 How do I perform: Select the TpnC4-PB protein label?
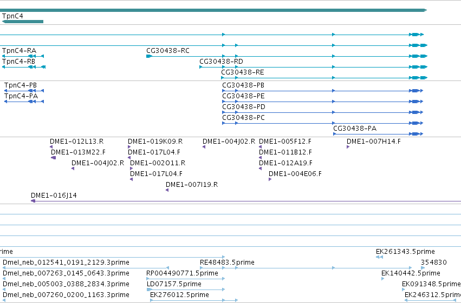click(x=21, y=85)
